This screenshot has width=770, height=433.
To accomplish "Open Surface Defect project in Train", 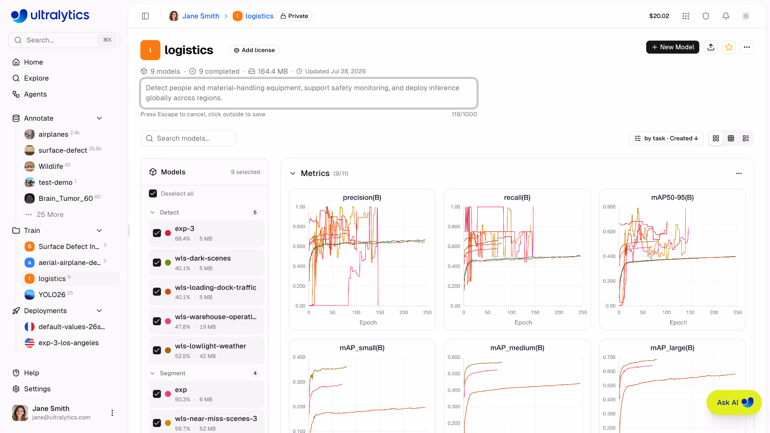I will [x=69, y=247].
